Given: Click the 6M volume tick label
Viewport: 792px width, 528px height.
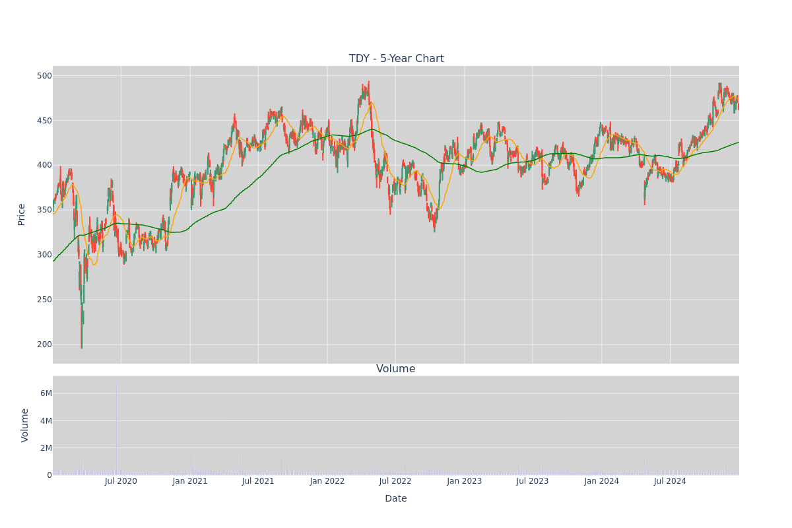Looking at the screenshot, I should pos(46,393).
